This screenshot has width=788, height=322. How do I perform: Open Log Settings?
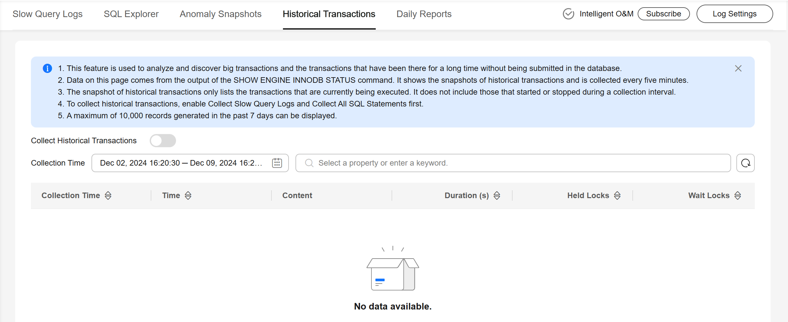point(734,14)
